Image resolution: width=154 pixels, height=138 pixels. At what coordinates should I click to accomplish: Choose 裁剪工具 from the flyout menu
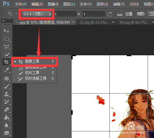34,62
